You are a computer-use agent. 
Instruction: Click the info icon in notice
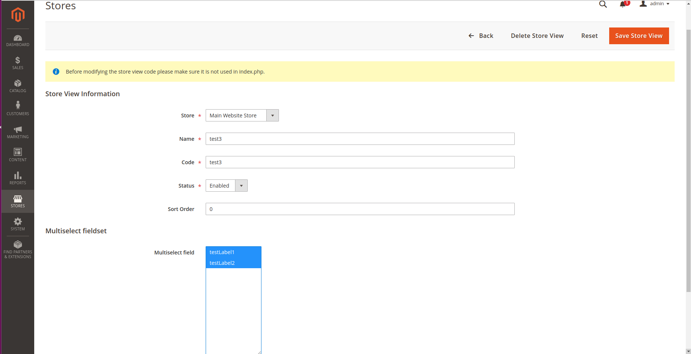click(x=56, y=72)
